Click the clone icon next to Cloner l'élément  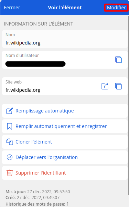point(10,142)
